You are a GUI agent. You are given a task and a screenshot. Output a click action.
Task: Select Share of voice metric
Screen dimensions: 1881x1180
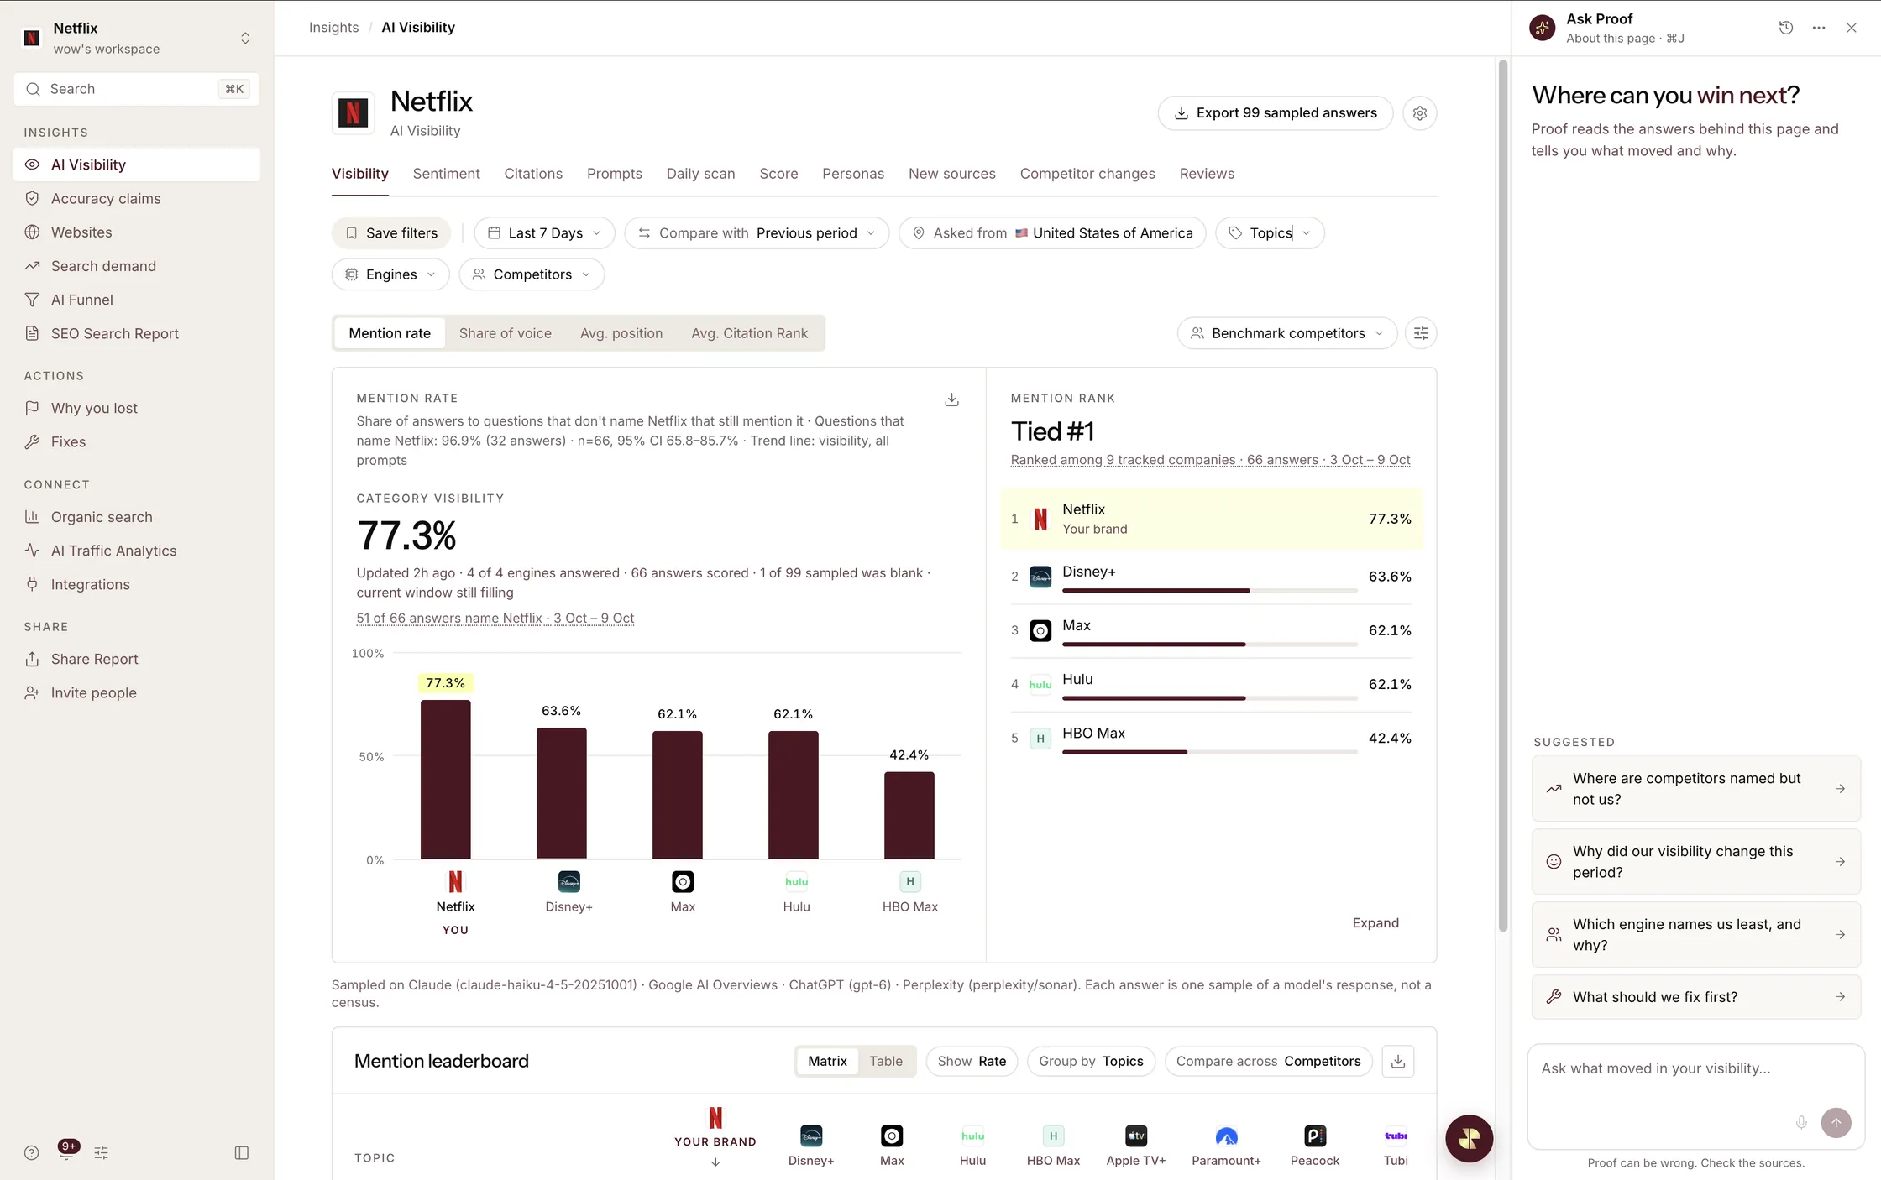click(x=506, y=333)
